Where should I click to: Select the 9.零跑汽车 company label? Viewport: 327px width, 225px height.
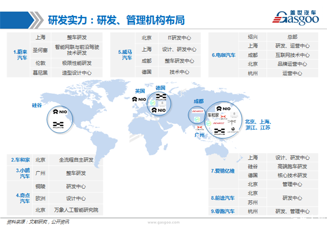(223, 211)
